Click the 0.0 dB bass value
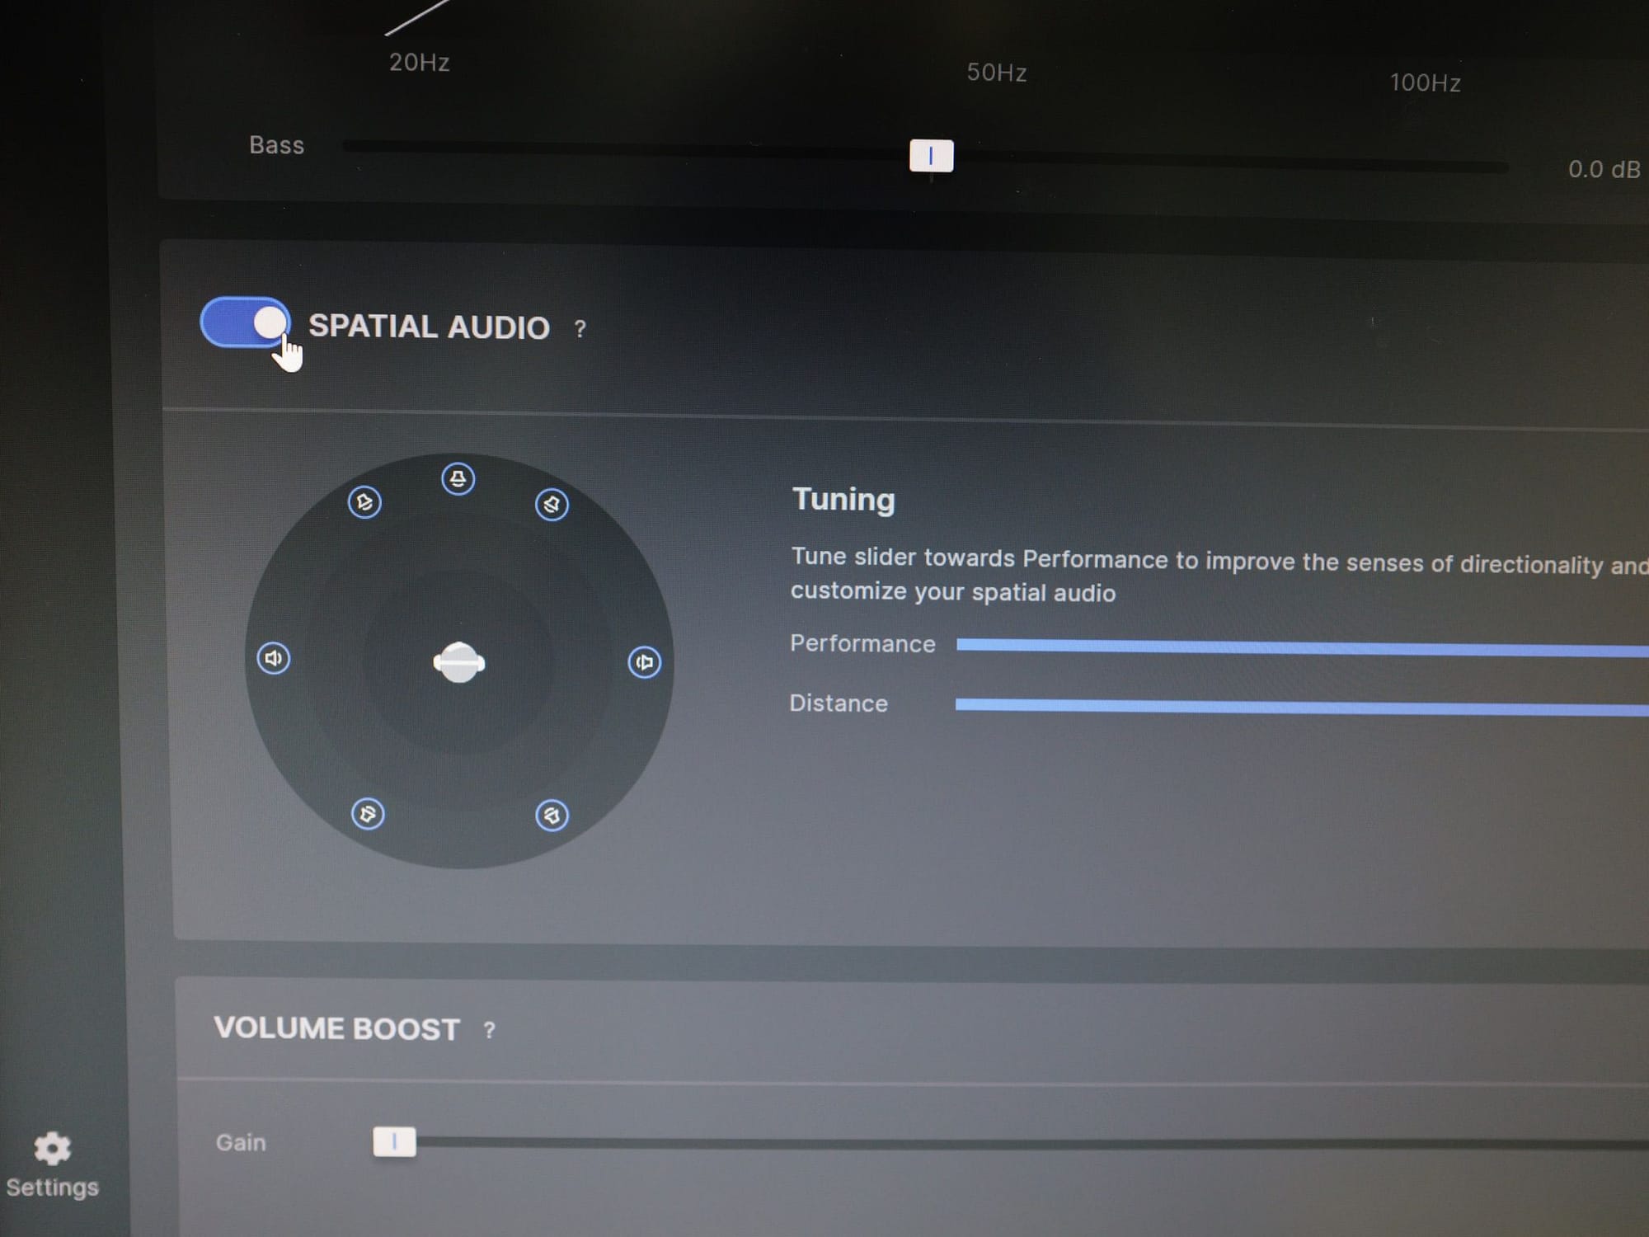Viewport: 1649px width, 1237px height. (x=1604, y=170)
